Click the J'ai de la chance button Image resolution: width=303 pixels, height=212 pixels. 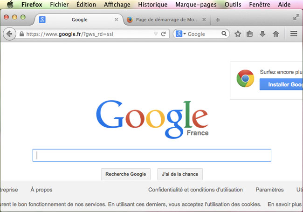tap(180, 174)
